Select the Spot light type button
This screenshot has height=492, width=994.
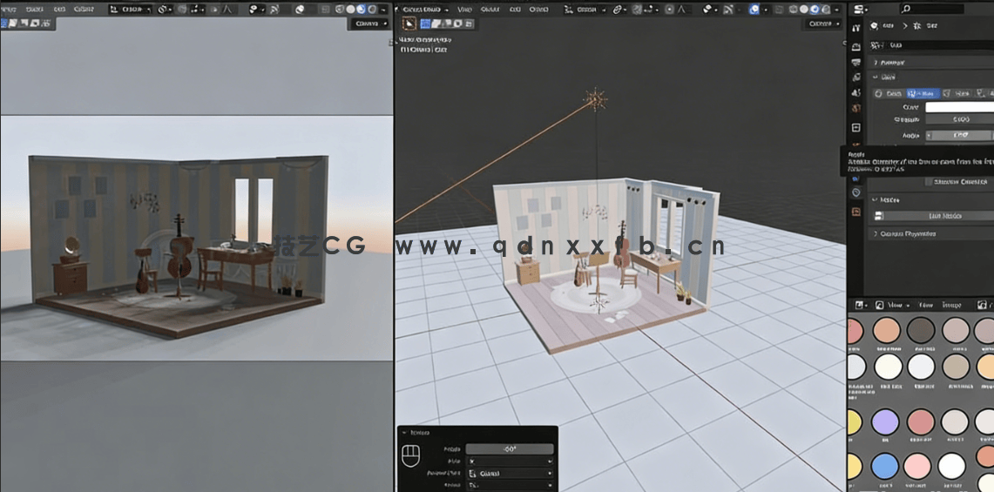click(x=957, y=93)
